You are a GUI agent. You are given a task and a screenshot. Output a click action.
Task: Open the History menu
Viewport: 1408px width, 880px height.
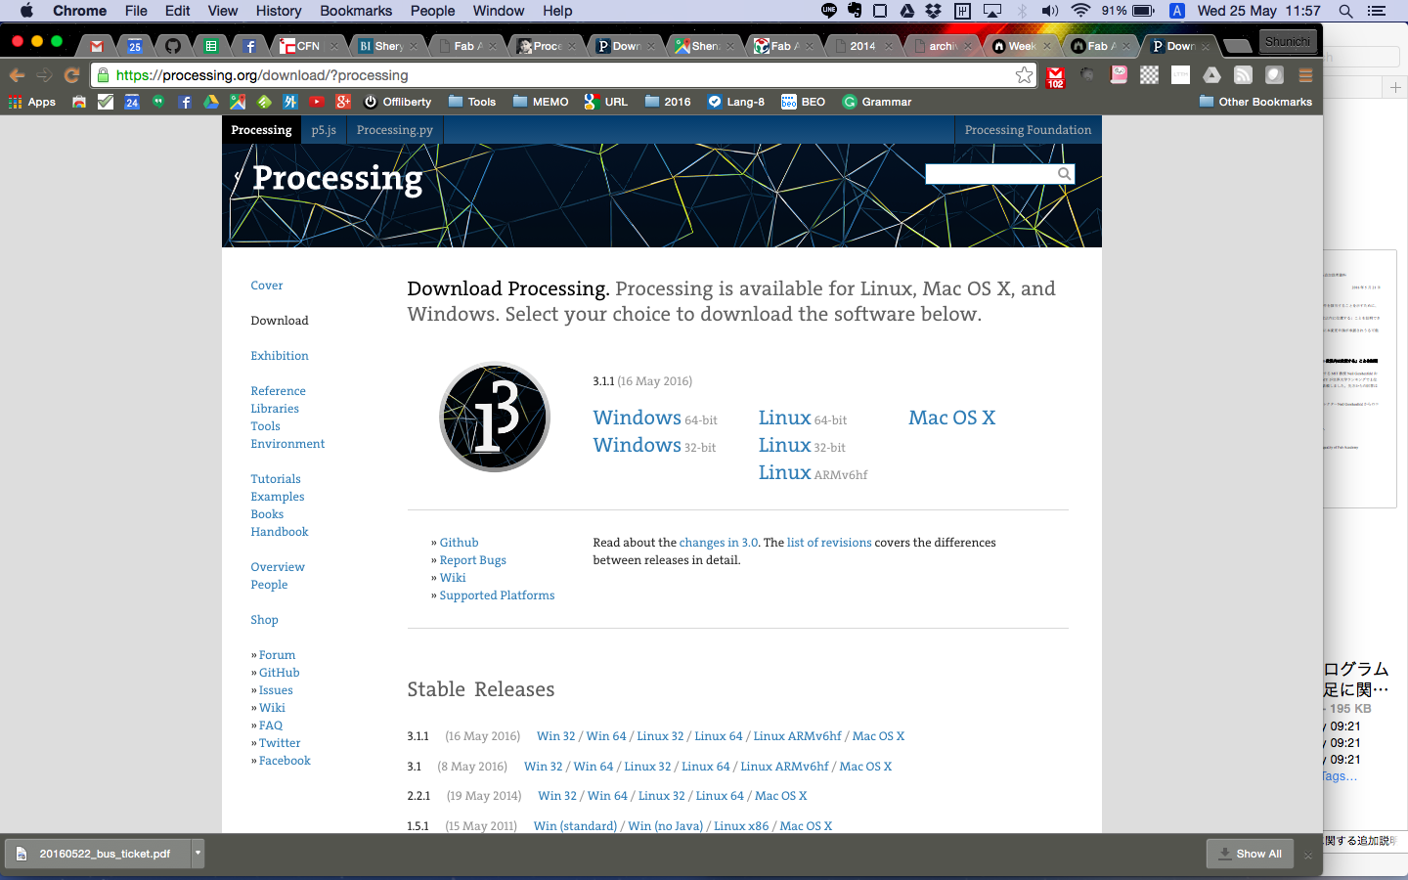(279, 11)
